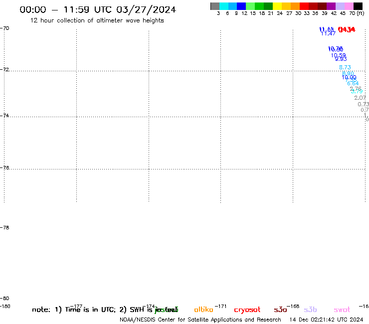Screen dimensions: 369x324
Task: Click the orange swatch in the colorbar
Action: click(x=295, y=6)
